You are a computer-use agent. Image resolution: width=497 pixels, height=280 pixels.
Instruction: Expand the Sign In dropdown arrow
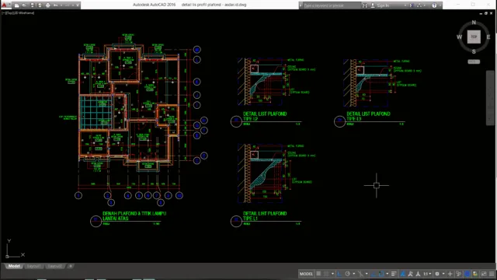pos(405,5)
